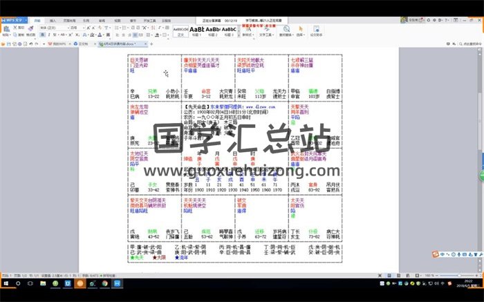The height and width of the screenshot is (302, 484).
Task: Toggle center alignment button
Action: point(124,35)
